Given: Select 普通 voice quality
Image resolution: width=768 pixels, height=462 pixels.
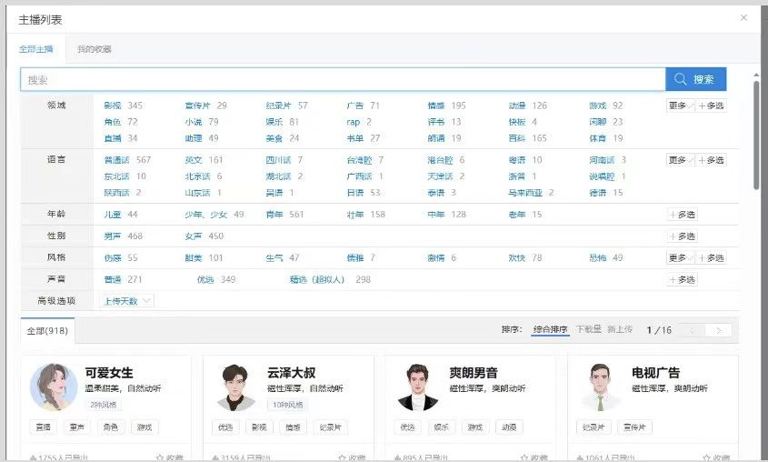Looking at the screenshot, I should [113, 279].
